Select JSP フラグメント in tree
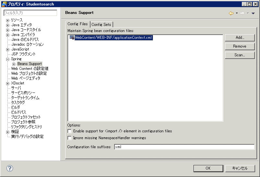 pyautogui.click(x=24, y=54)
